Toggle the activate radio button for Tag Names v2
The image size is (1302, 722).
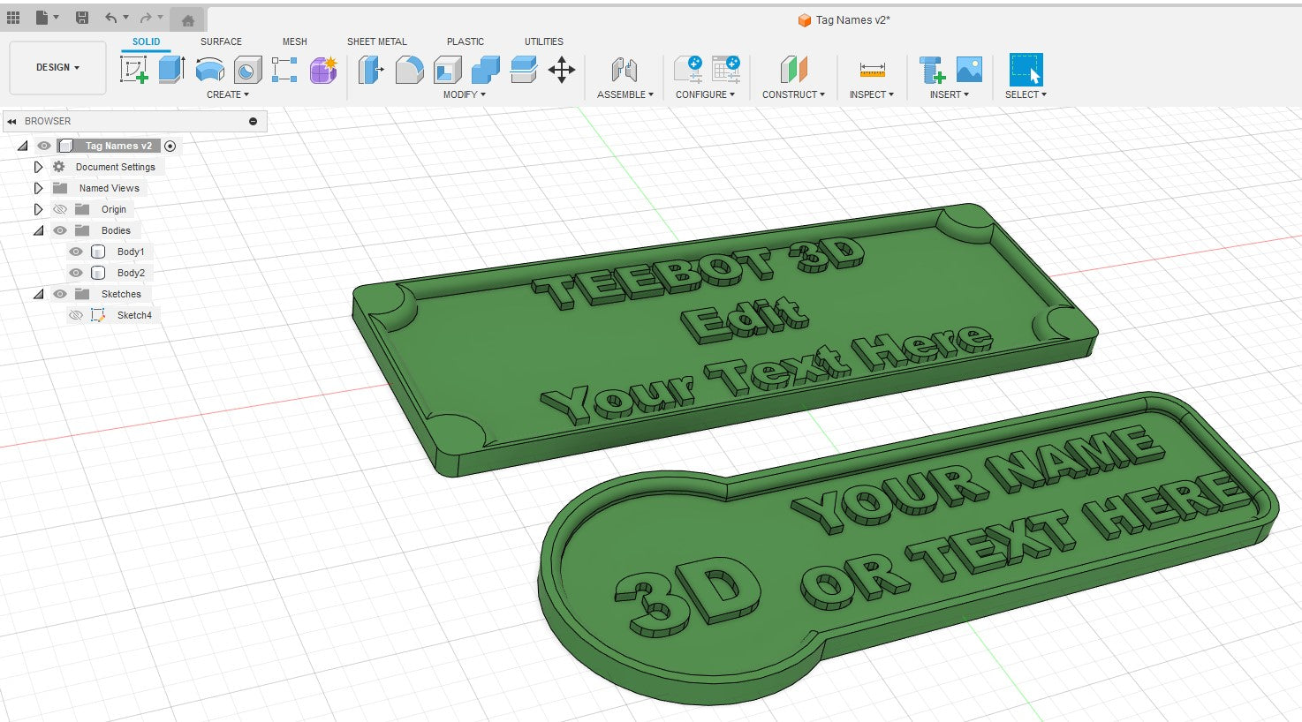coord(170,146)
